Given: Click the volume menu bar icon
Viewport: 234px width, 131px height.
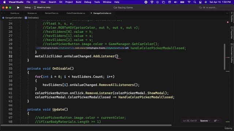Looking at the screenshot, I should (175, 2).
